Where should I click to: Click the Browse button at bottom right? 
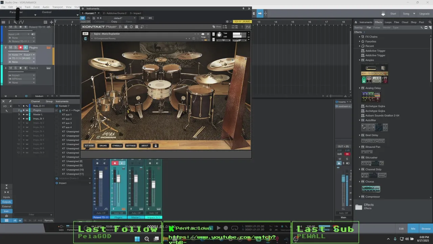coord(426,229)
